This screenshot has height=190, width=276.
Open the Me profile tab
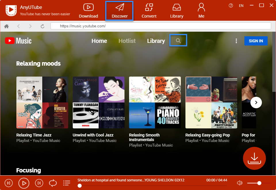(x=201, y=11)
